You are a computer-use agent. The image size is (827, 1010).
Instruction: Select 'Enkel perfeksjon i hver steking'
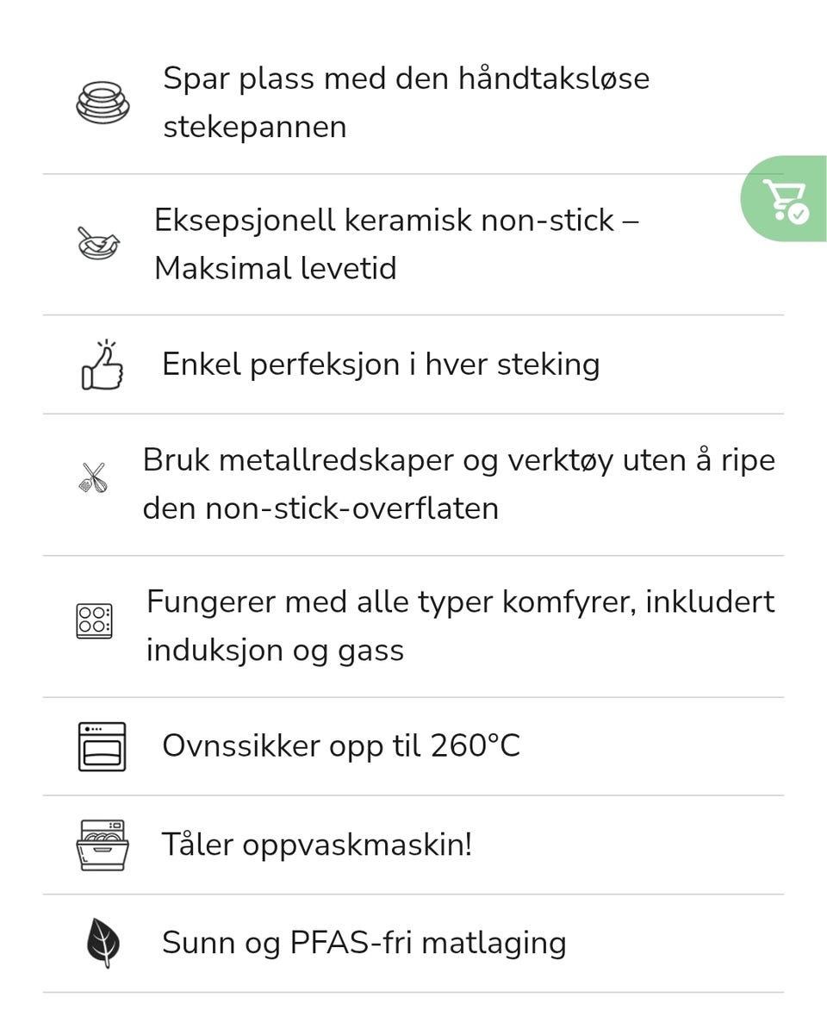tap(381, 365)
